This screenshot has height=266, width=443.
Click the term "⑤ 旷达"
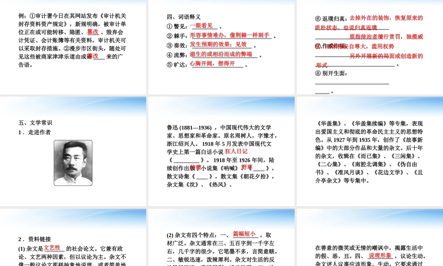[177, 65]
